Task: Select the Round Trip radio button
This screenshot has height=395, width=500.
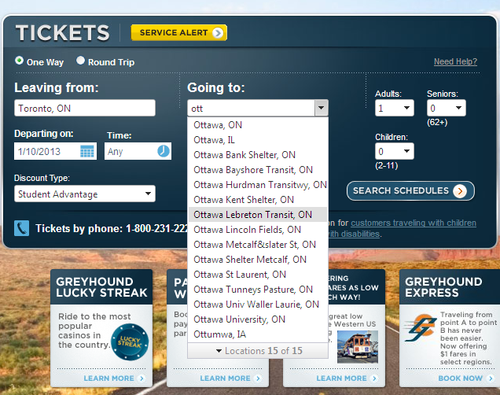Action: [x=80, y=61]
